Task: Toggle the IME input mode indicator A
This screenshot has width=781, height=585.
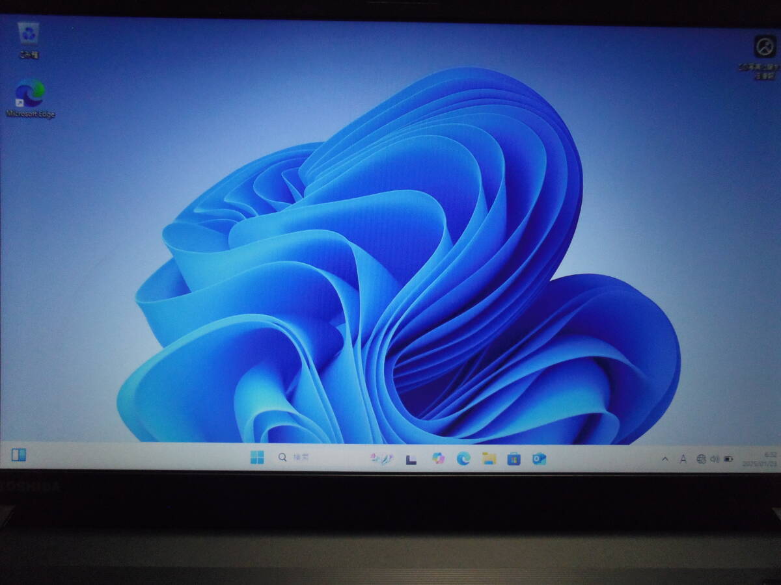Action: click(683, 459)
